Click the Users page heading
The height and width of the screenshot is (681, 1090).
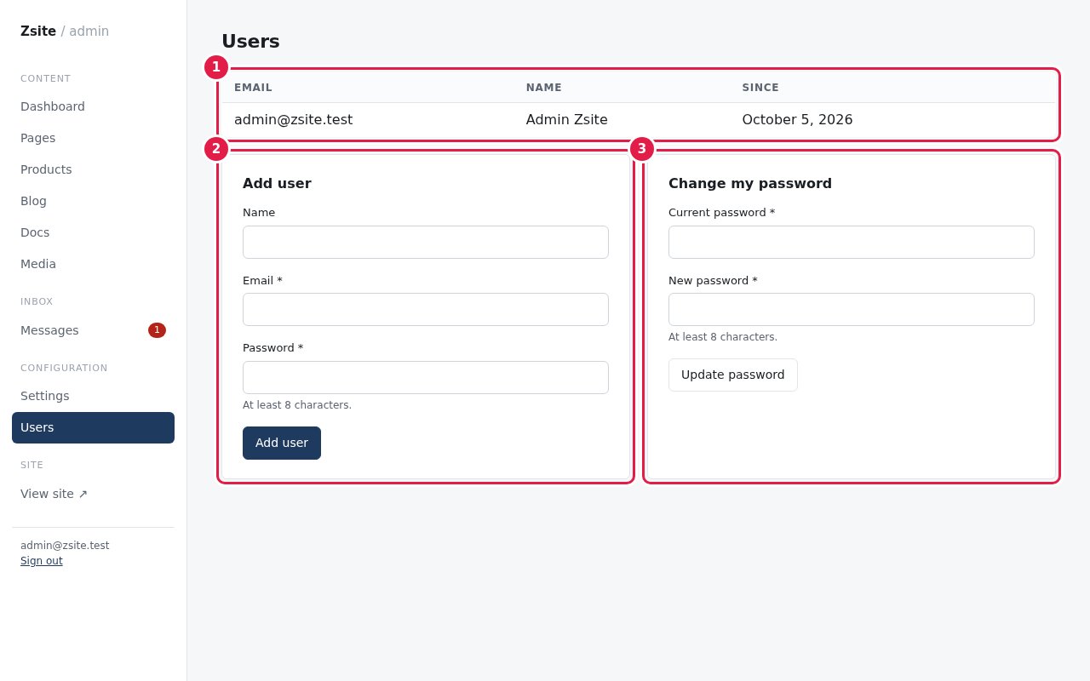(250, 41)
